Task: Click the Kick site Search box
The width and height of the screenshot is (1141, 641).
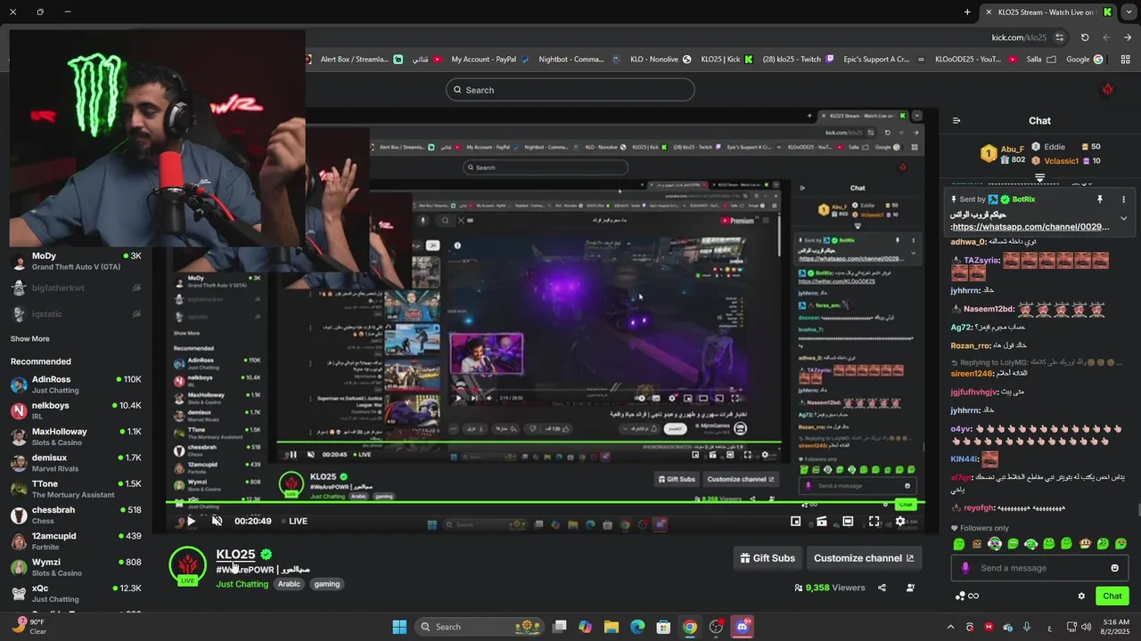Action: [570, 90]
